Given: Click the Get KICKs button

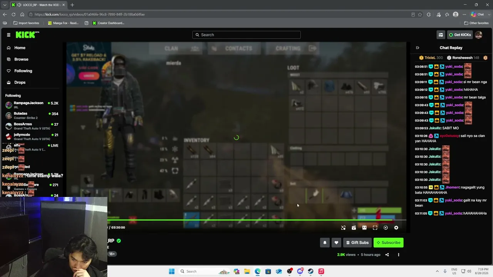Looking at the screenshot, I should point(460,35).
